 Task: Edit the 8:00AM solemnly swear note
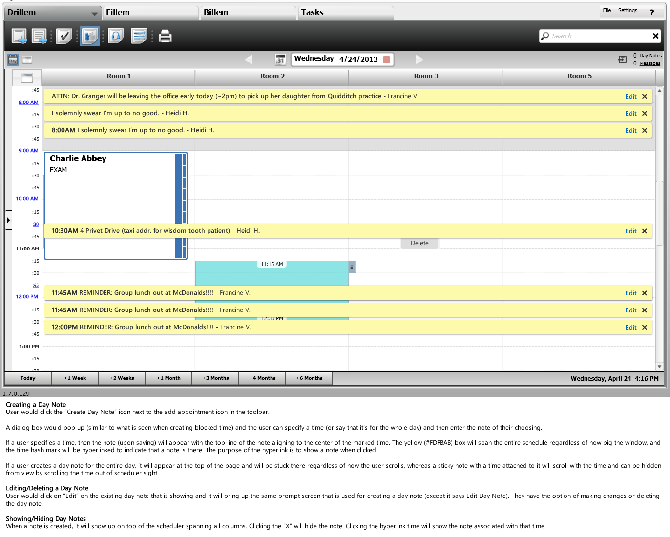(631, 131)
